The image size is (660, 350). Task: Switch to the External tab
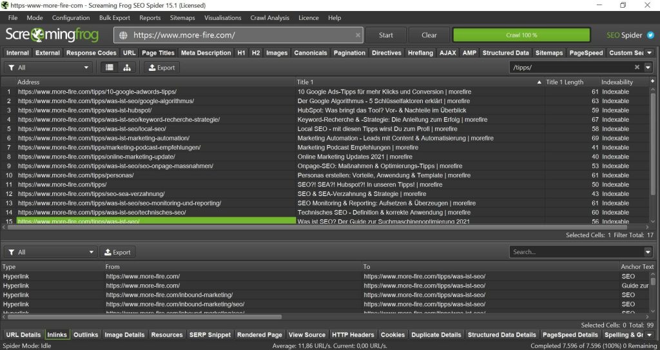tap(48, 53)
